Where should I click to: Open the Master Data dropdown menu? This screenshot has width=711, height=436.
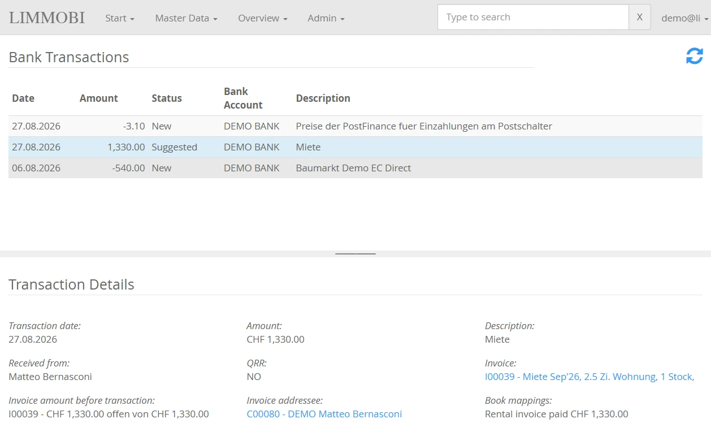coord(187,18)
